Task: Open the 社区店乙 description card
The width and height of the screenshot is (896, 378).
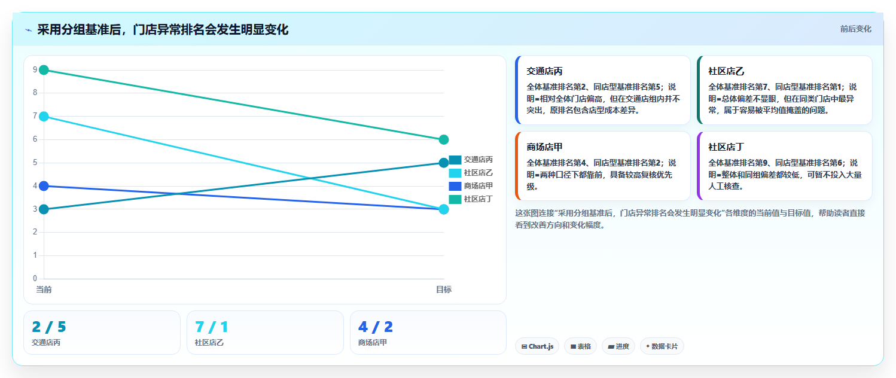Action: point(784,90)
